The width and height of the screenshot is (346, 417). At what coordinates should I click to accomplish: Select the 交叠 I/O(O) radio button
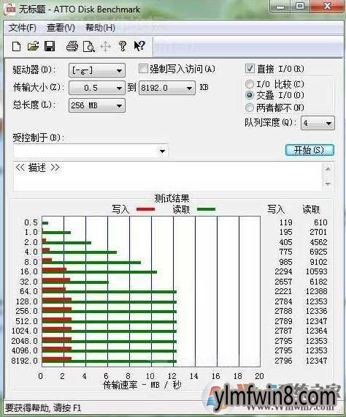[x=250, y=95]
